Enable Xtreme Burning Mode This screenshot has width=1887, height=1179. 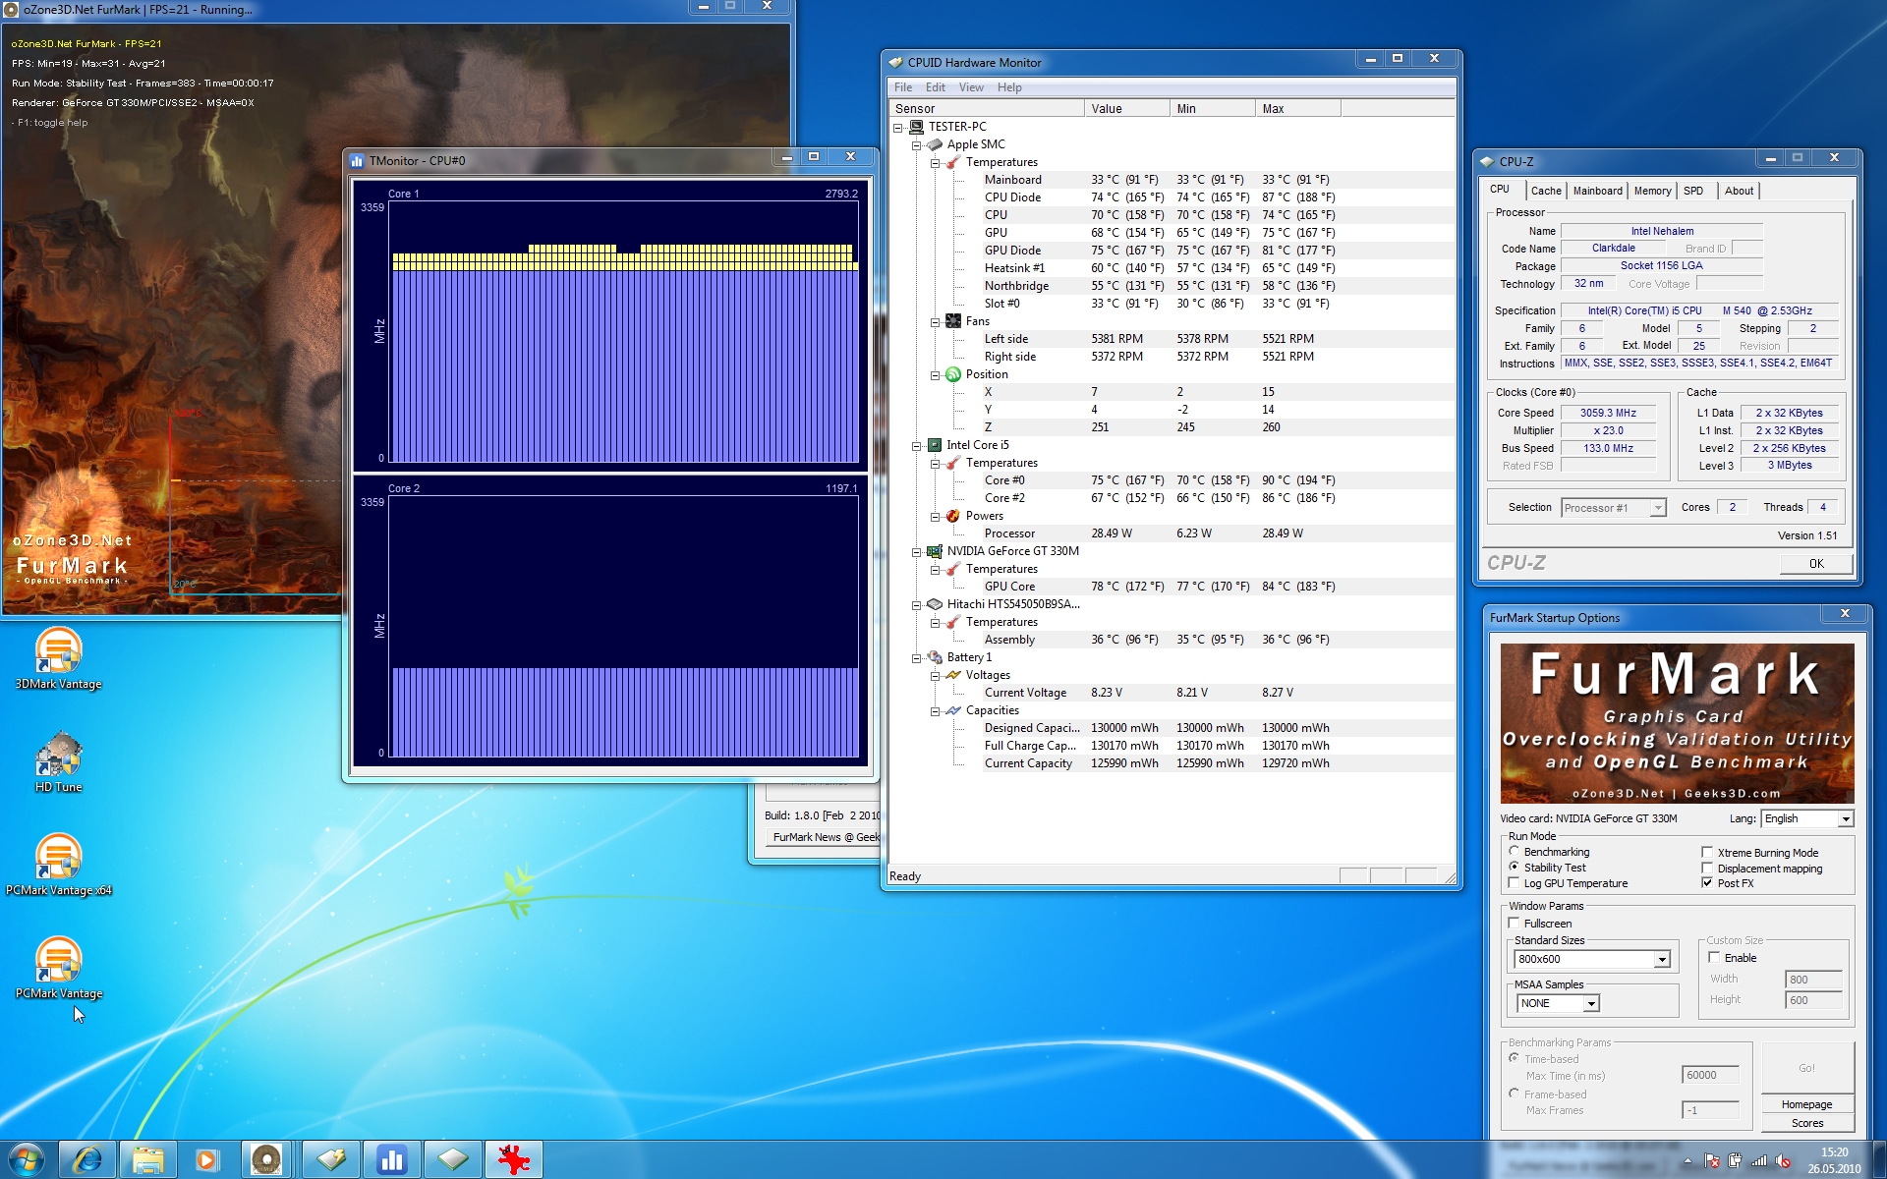(x=1708, y=853)
